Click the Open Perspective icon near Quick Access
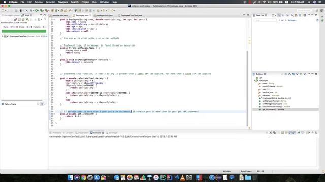Image resolution: width=325 pixels, height=182 pixels. point(317,10)
